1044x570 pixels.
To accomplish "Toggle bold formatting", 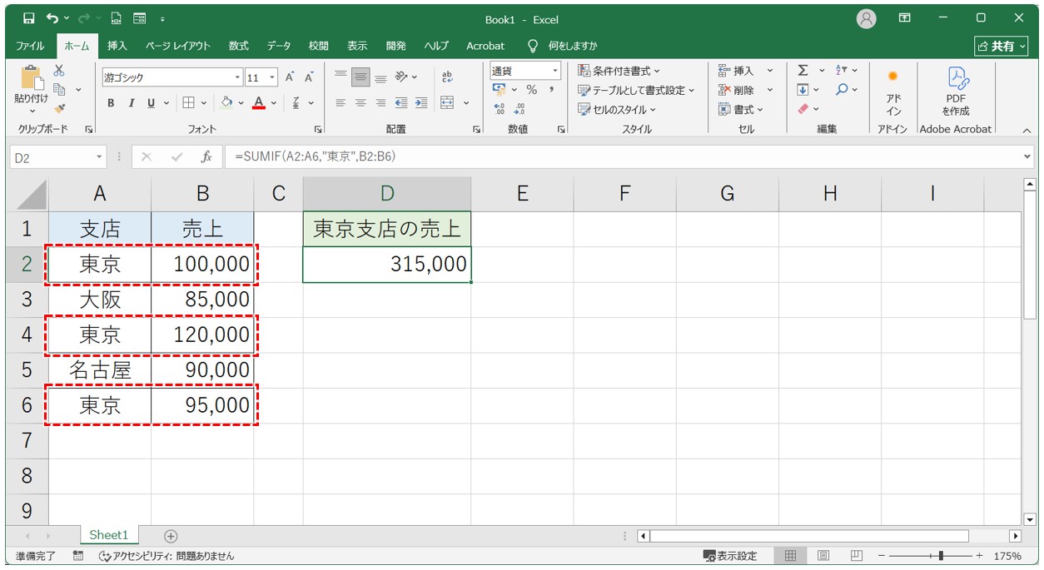I will (x=111, y=103).
